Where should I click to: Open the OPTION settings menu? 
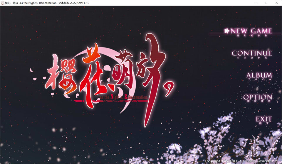pos(258,97)
